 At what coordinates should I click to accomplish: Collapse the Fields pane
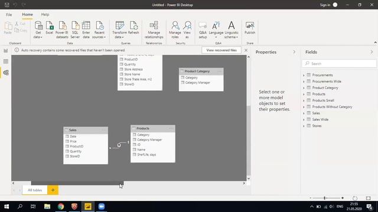pyautogui.click(x=372, y=52)
